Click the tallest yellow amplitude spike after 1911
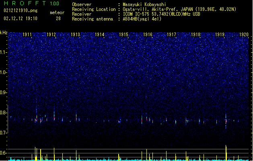The image size is (253, 161). [35, 154]
